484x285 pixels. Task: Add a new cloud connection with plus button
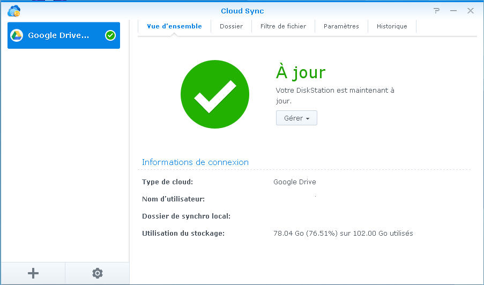point(33,273)
